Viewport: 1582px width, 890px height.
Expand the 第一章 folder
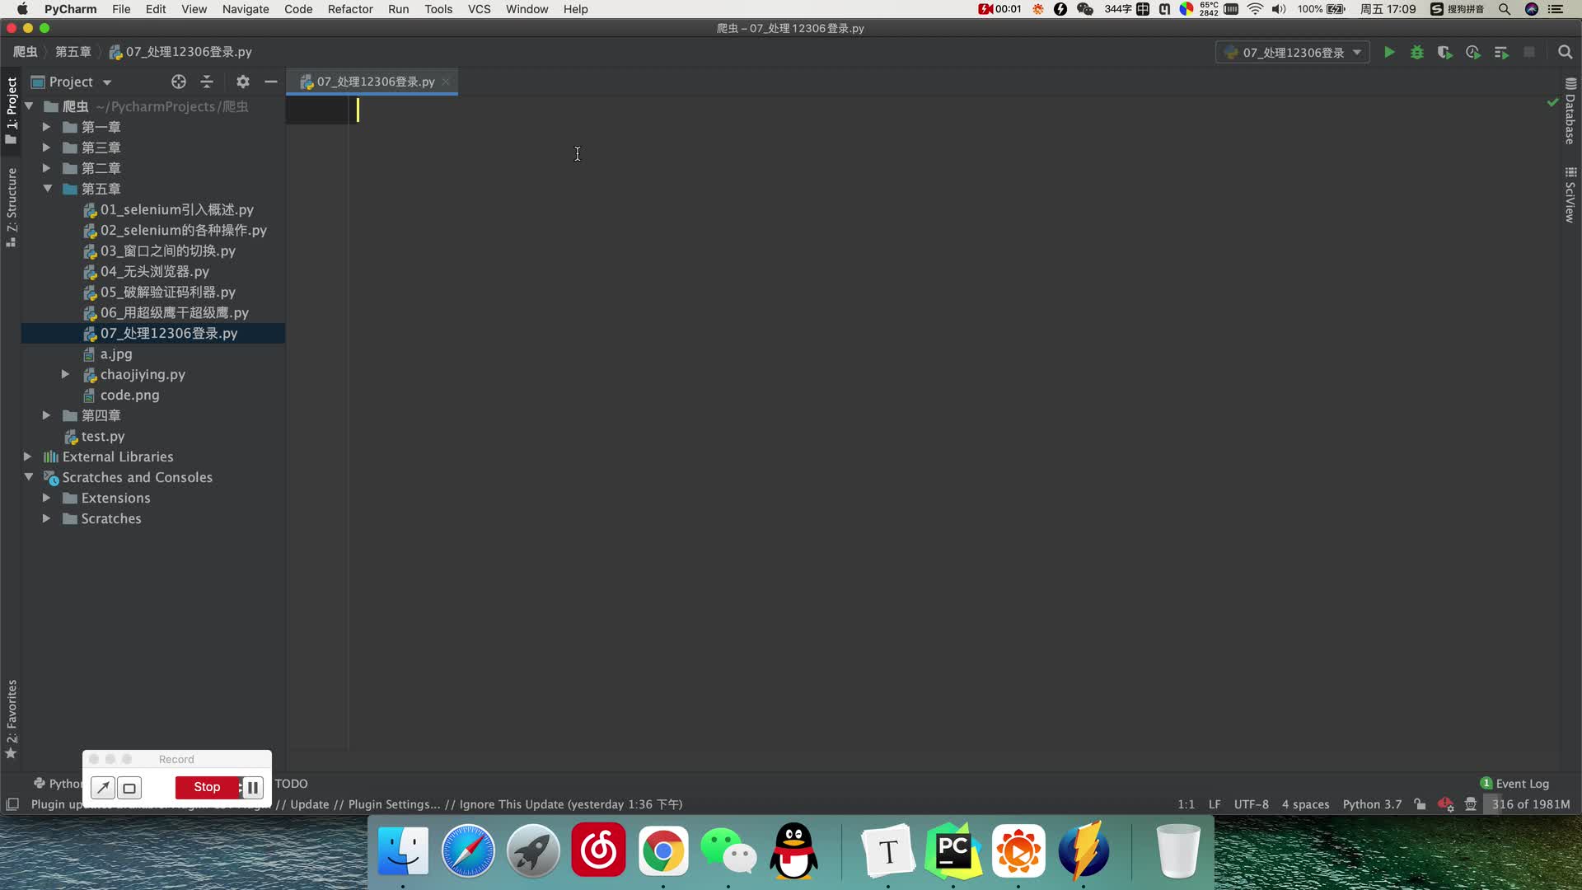[47, 127]
